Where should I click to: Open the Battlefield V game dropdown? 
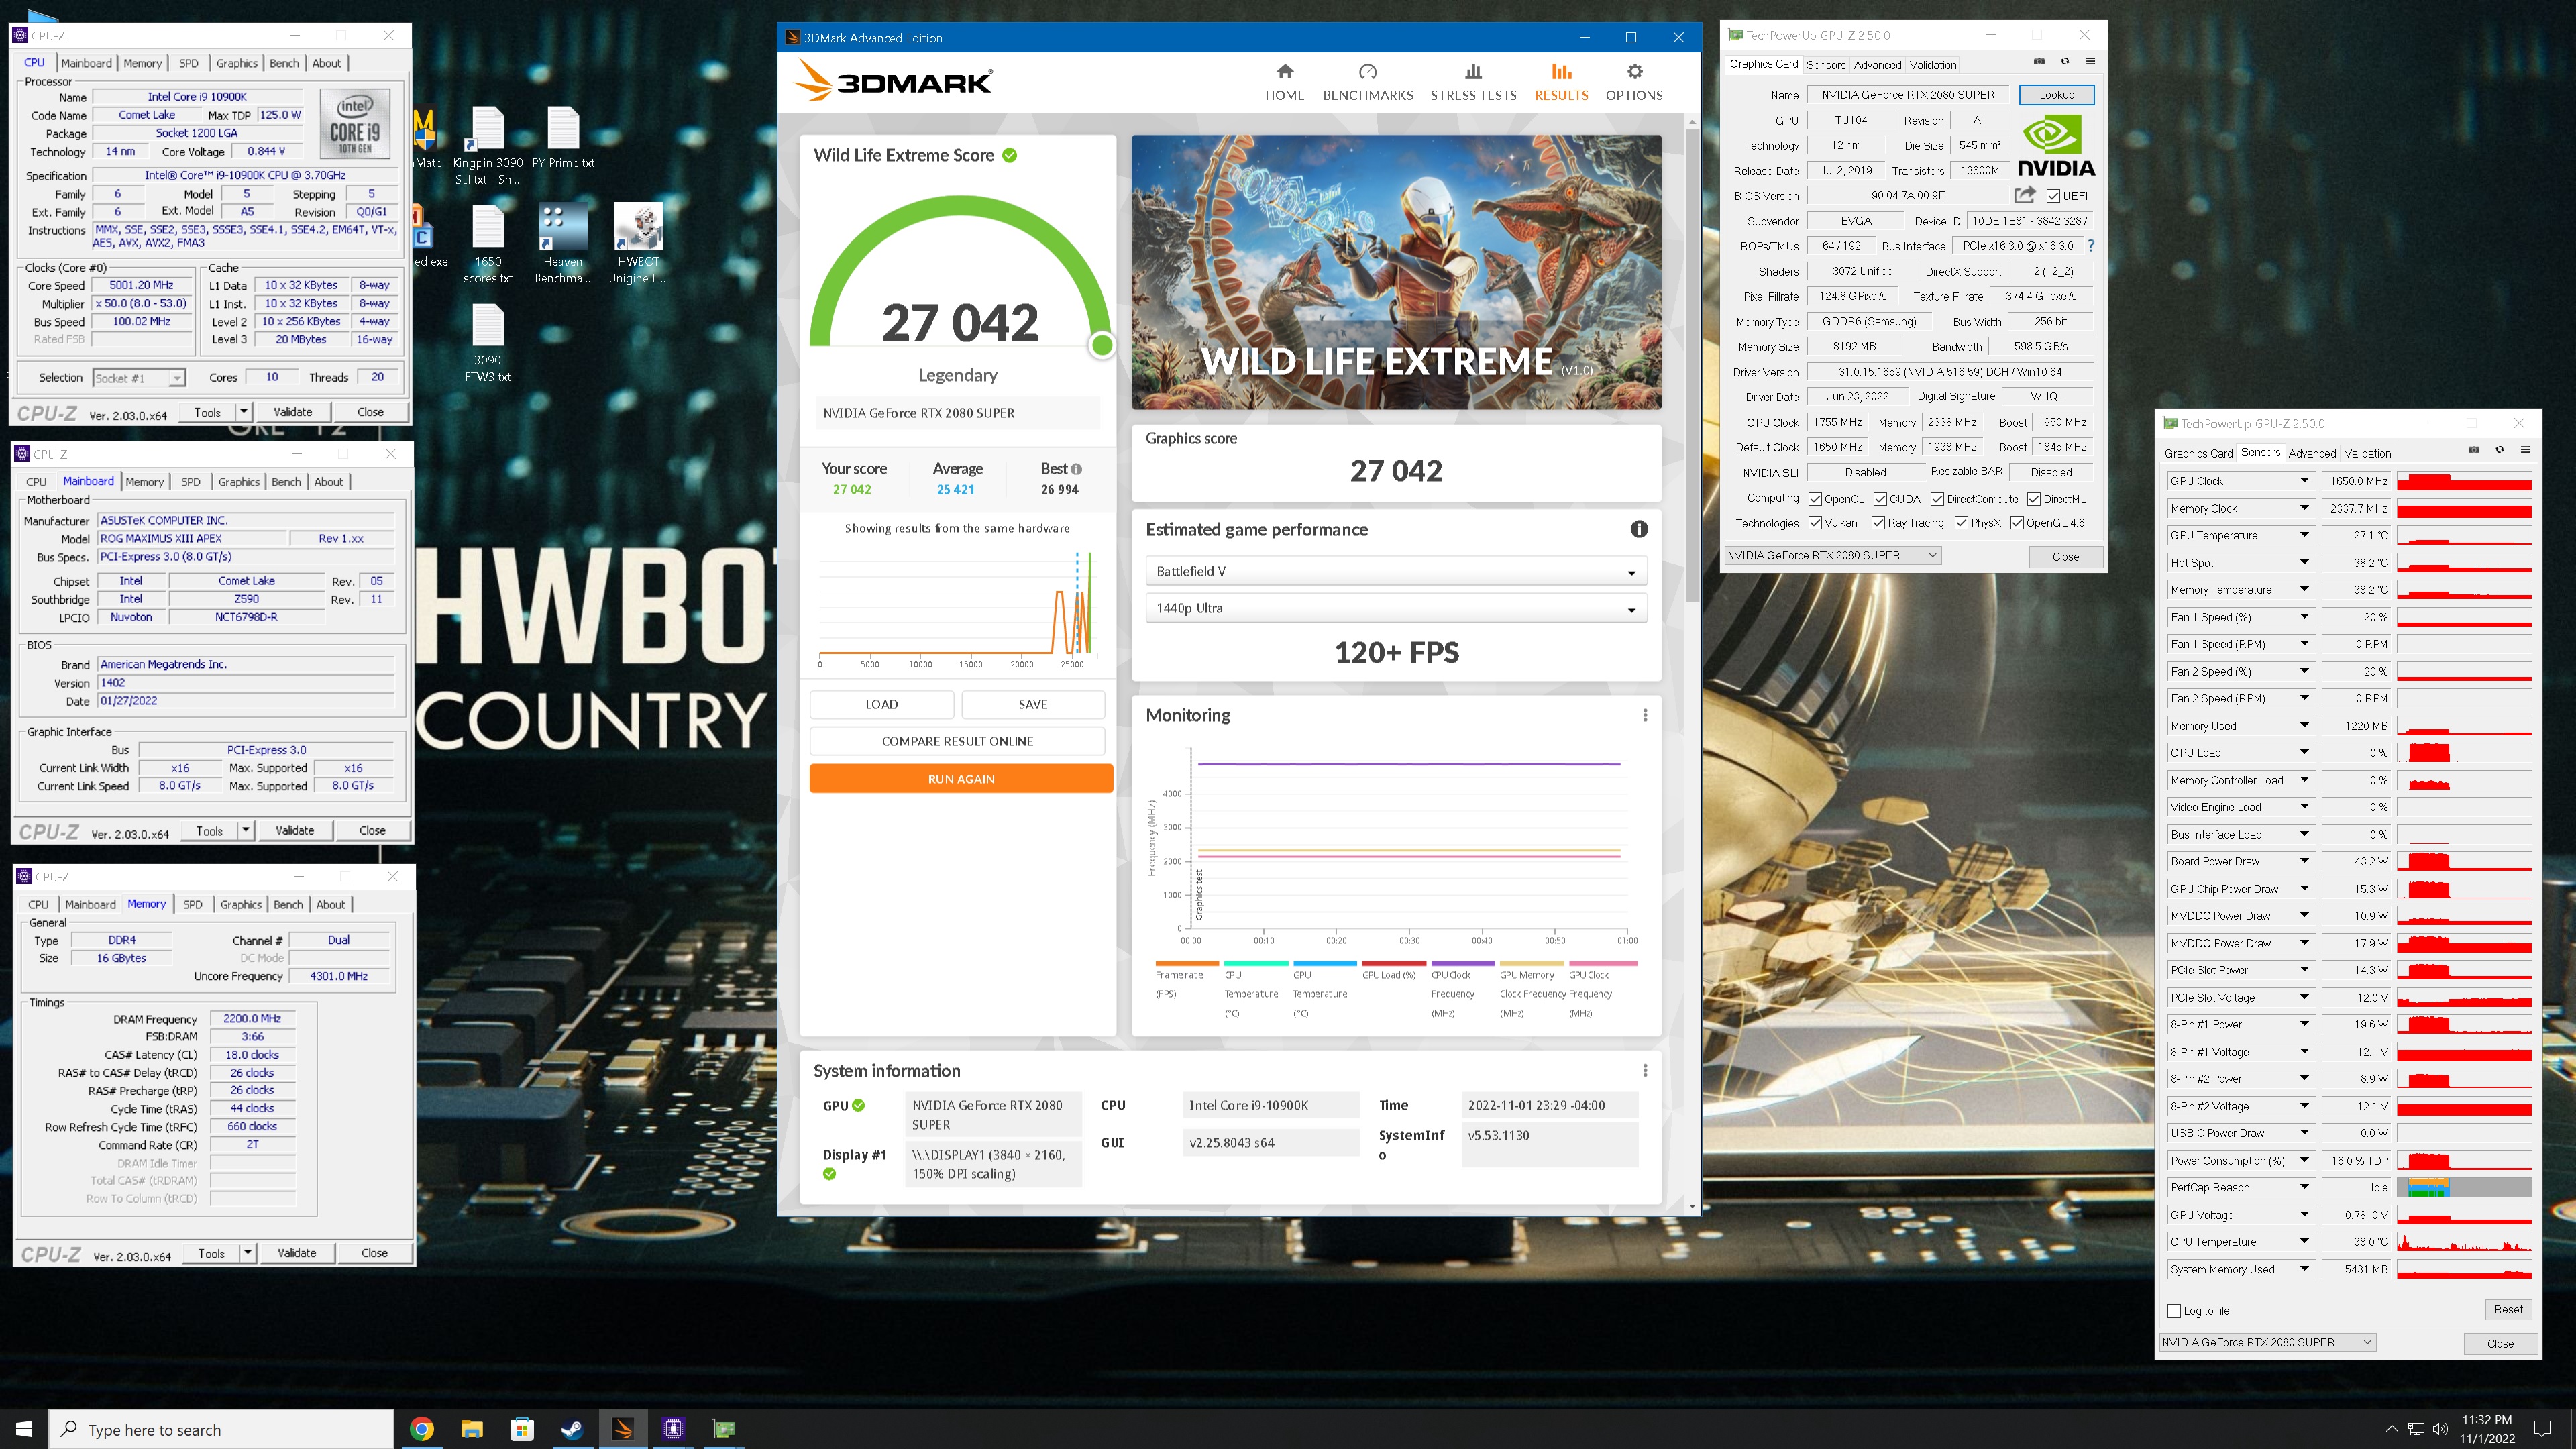(1395, 571)
